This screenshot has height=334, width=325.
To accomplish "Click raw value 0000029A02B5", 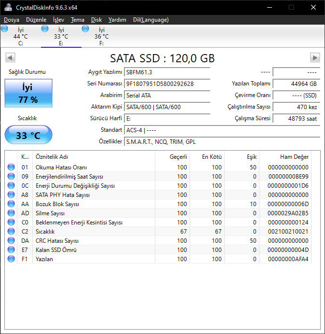I will coord(288,213).
